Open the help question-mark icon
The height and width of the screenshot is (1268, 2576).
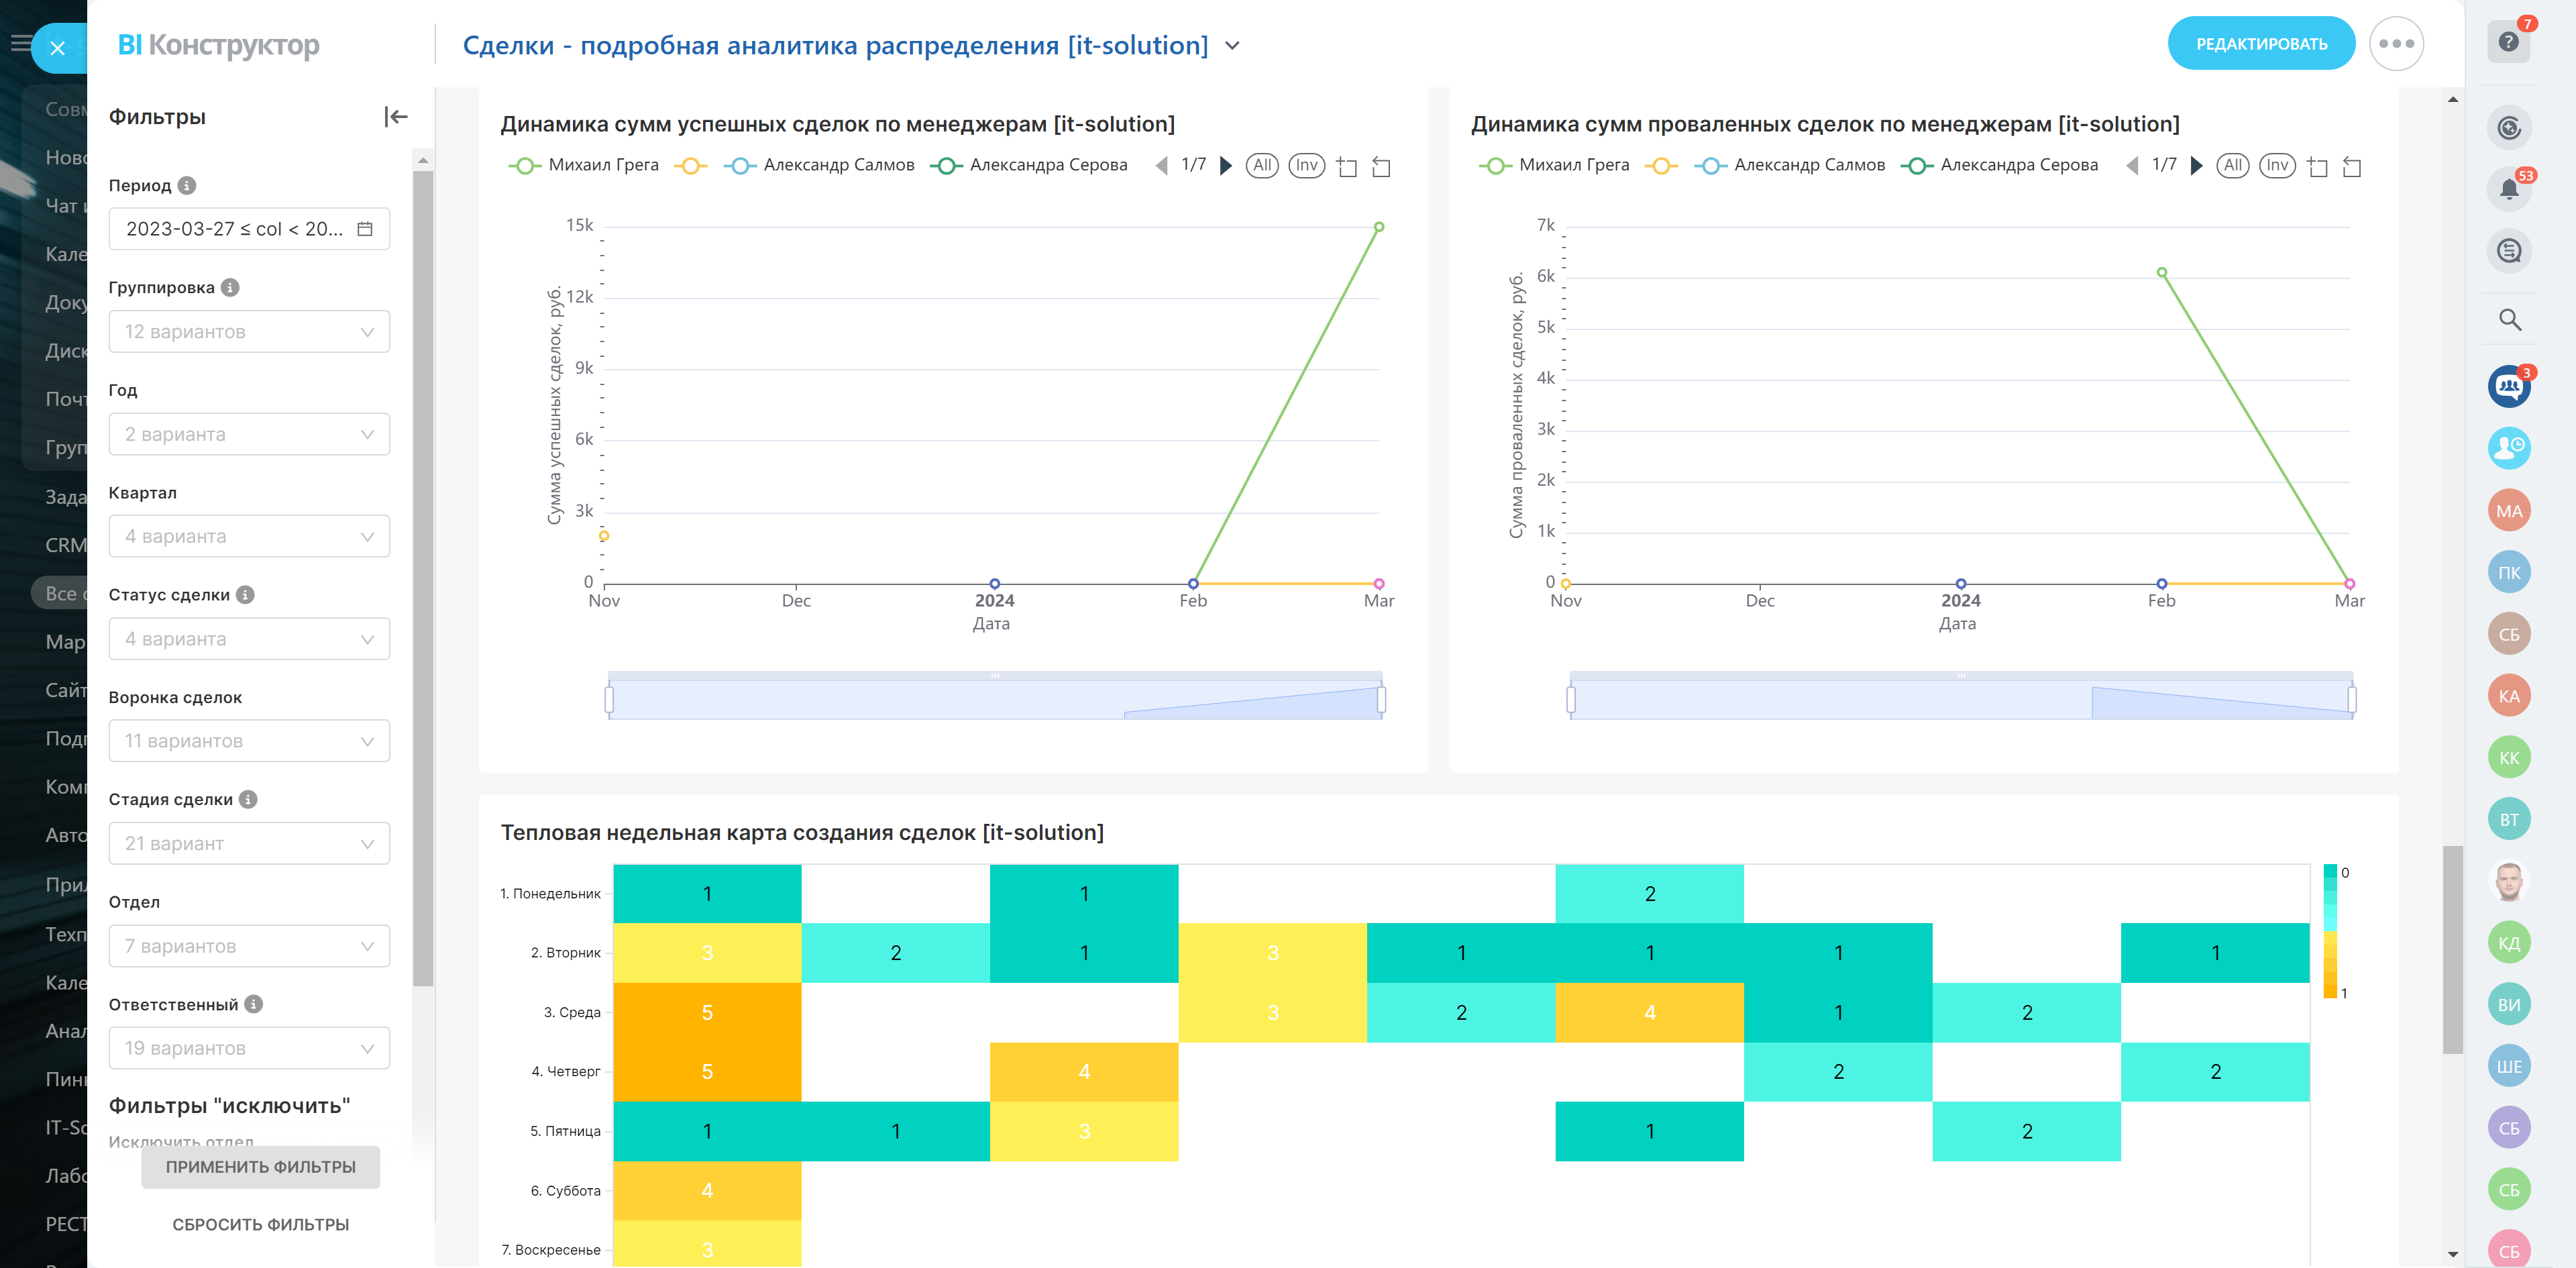pos(2508,42)
